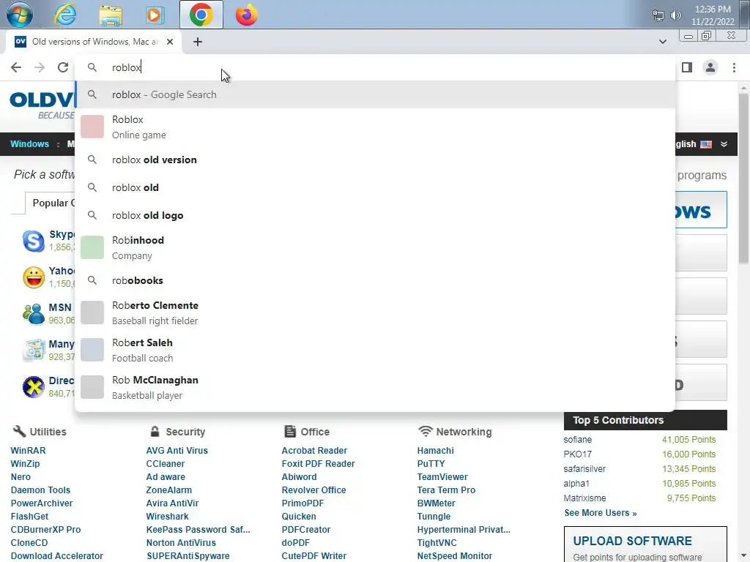Click the Yahoo Messenger smiley icon
Image resolution: width=750 pixels, height=562 pixels.
coord(34,277)
